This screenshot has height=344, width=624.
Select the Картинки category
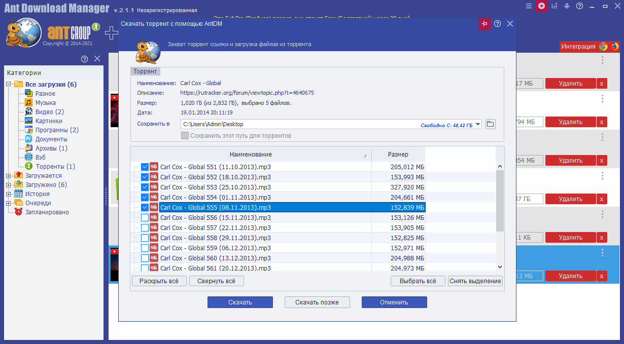tap(49, 121)
